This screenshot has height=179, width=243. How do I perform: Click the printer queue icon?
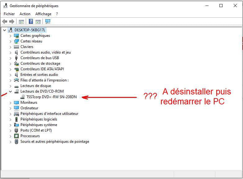(x=16, y=80)
